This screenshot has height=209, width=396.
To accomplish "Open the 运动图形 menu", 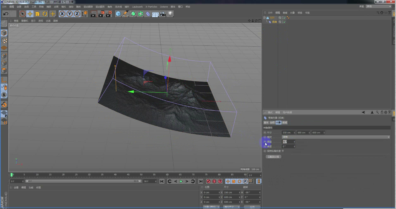I will 100,7.
